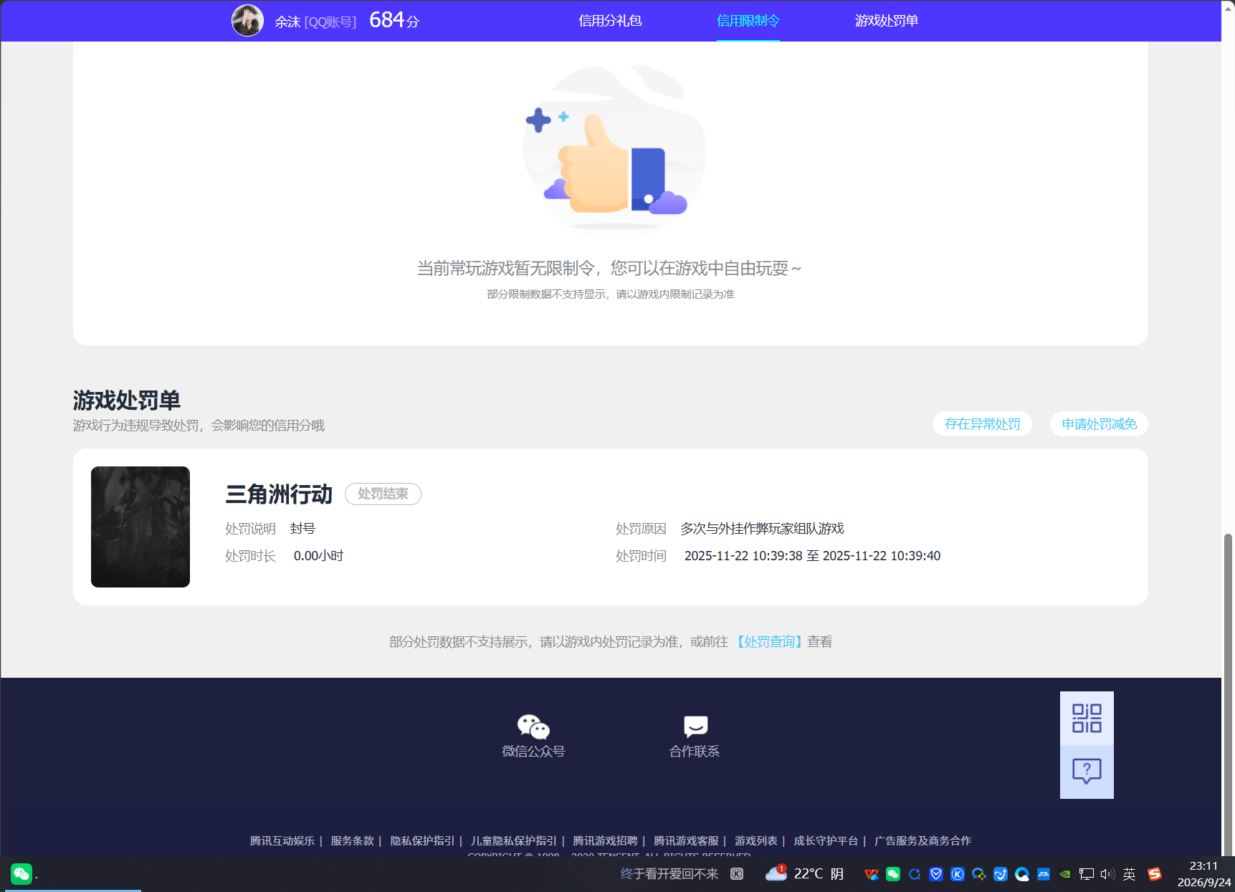Screen dimensions: 1235x892
Task: Open the 儿童隐私保护指引 footer link
Action: coord(513,840)
